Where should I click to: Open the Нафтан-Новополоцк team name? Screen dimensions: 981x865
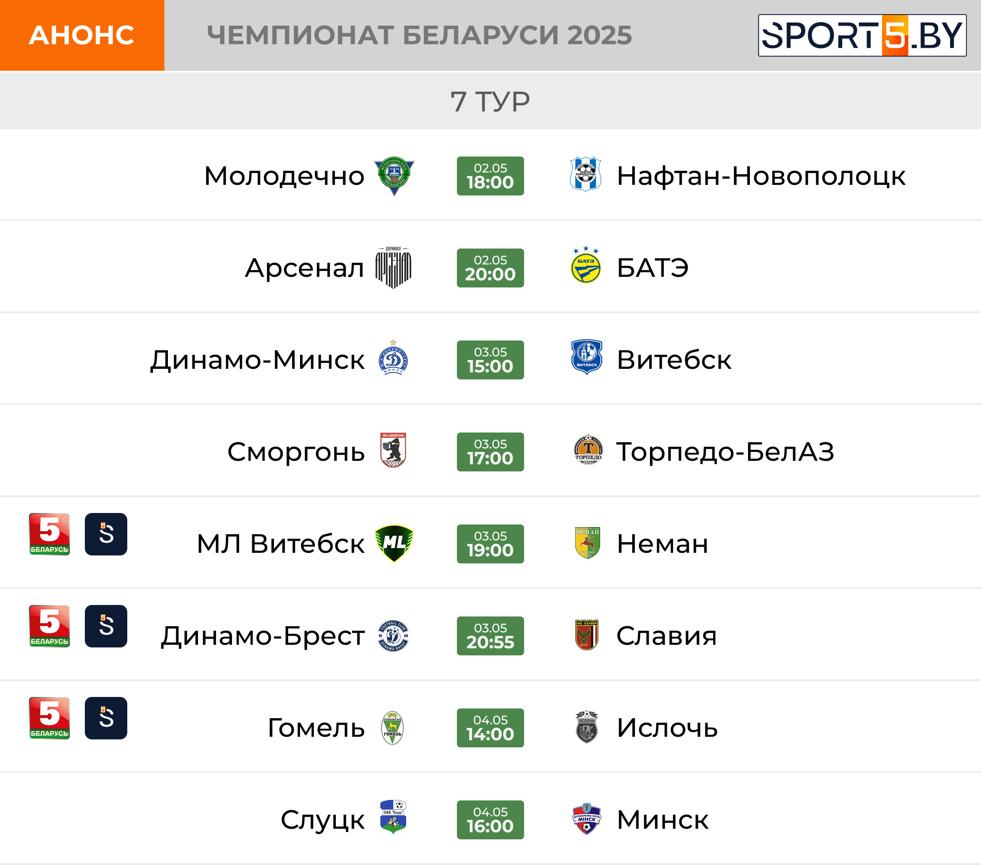pos(760,176)
